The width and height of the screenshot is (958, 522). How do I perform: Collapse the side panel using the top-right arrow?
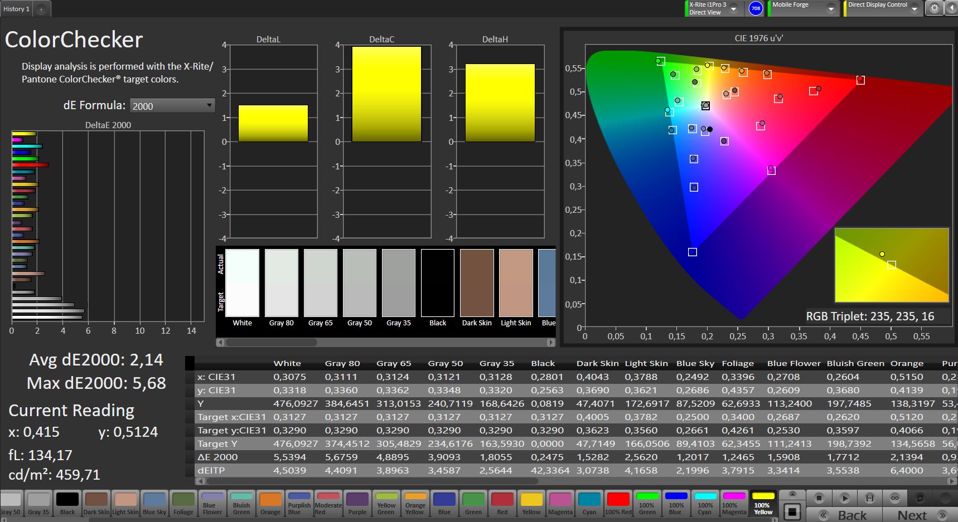coord(951,8)
